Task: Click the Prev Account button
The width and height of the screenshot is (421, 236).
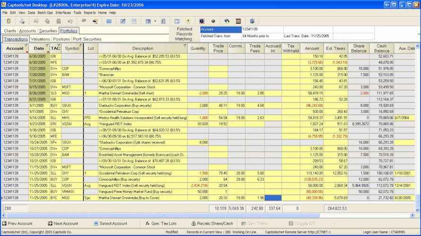Action: click(18, 223)
